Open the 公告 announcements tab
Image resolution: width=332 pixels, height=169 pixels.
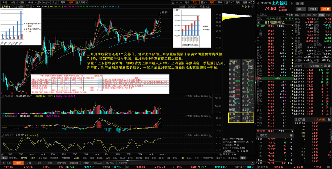(50, 163)
